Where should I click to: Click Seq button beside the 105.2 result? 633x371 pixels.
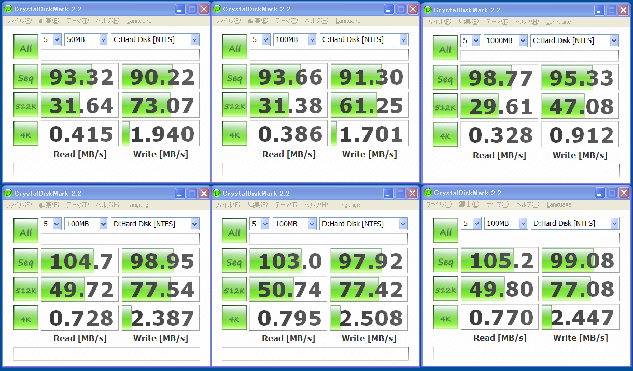tap(446, 260)
